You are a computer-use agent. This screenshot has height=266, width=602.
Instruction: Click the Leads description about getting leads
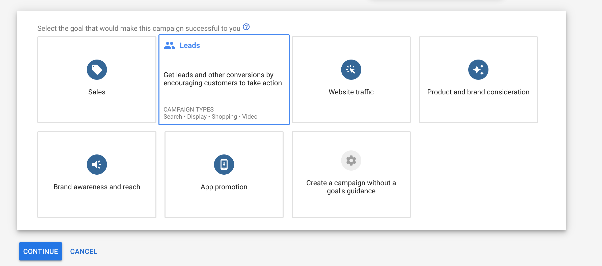click(x=223, y=79)
